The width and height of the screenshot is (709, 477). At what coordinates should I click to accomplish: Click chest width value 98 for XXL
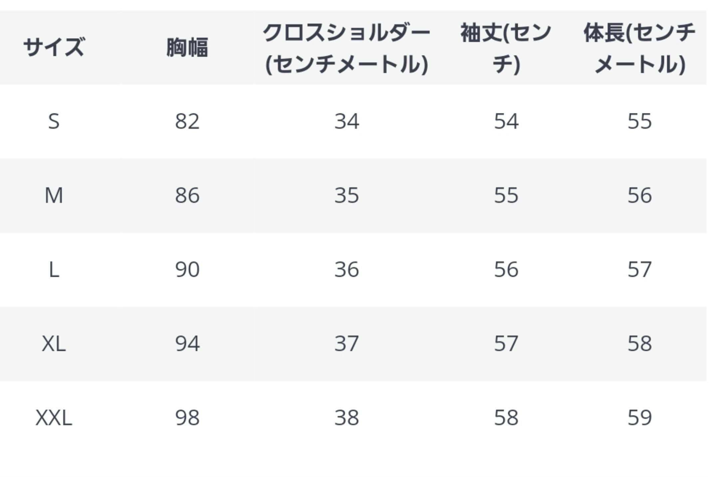(x=187, y=418)
